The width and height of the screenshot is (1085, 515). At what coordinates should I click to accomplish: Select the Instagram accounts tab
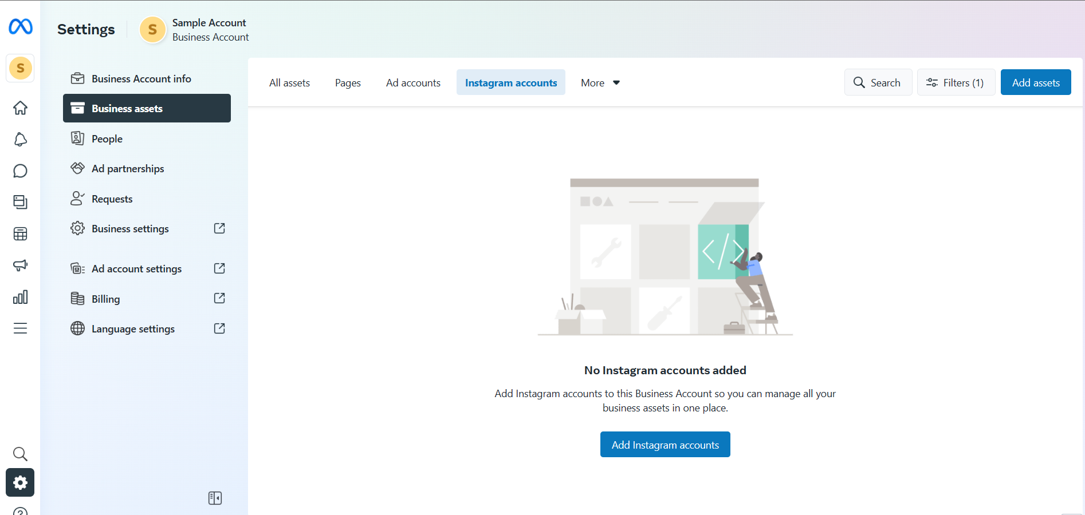click(511, 82)
